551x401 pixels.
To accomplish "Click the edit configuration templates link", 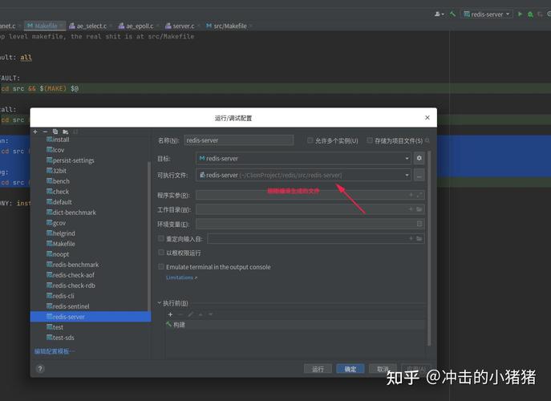I will [x=54, y=351].
